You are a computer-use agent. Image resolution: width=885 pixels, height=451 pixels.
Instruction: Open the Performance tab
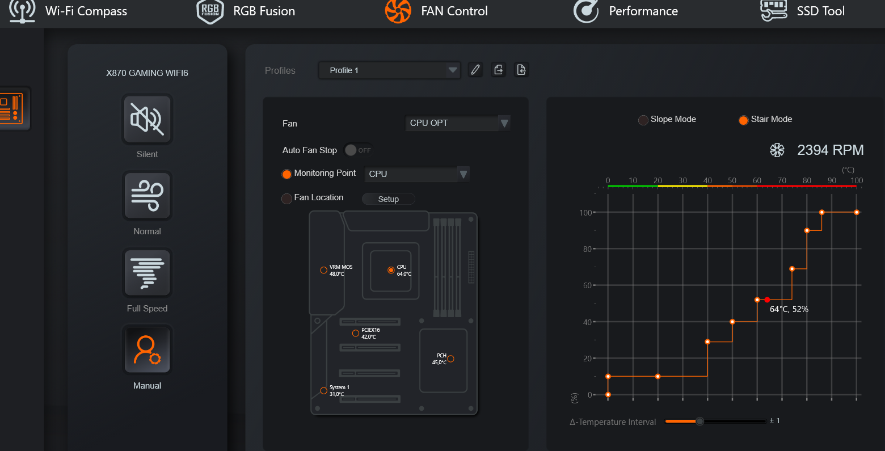point(626,11)
